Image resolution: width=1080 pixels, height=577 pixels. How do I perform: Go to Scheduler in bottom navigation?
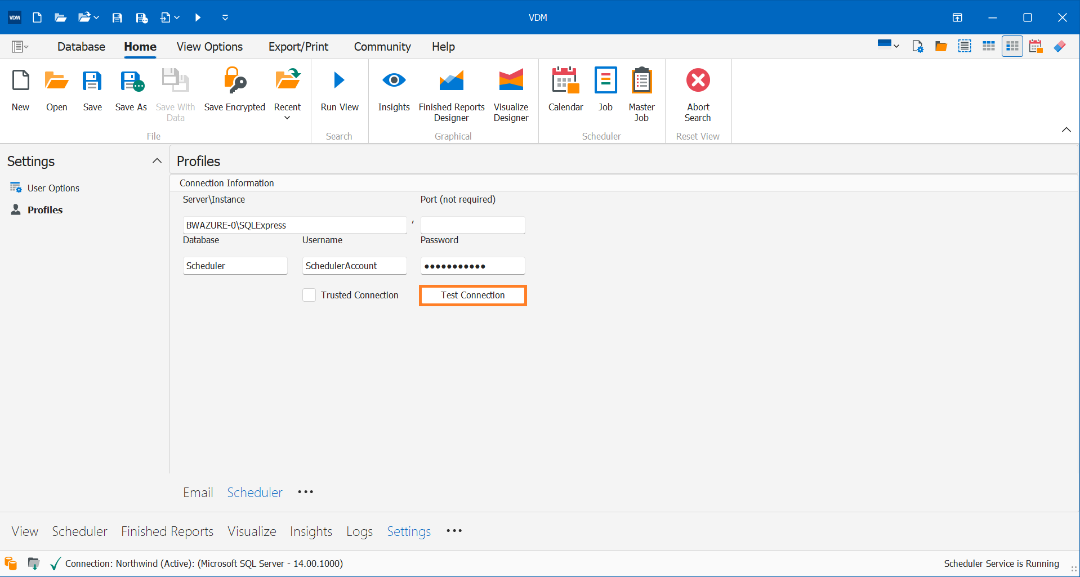[x=79, y=531]
